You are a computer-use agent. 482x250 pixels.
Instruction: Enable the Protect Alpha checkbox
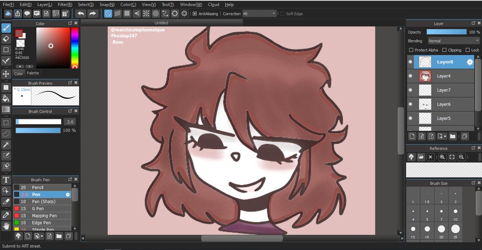pyautogui.click(x=411, y=50)
